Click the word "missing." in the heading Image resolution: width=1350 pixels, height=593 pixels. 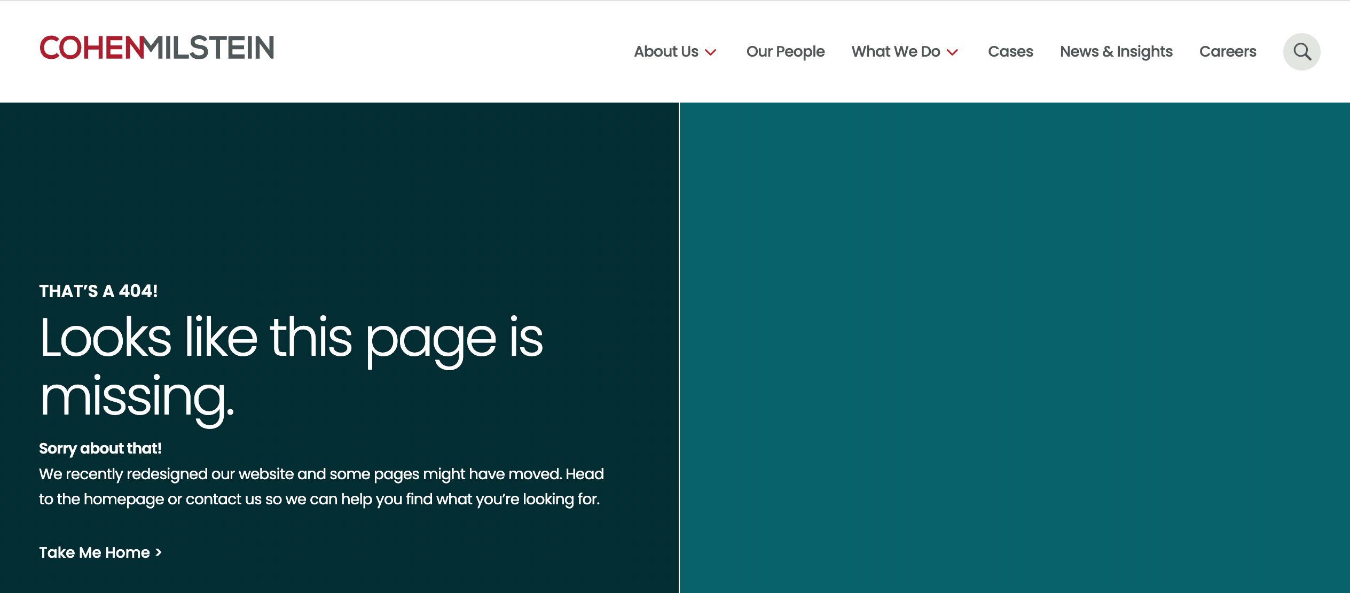tap(137, 397)
